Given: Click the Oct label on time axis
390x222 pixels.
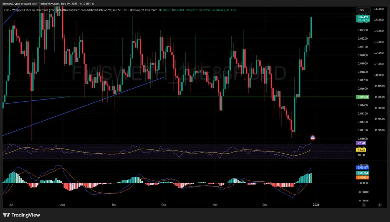Looking at the screenshot, I should [163, 205].
